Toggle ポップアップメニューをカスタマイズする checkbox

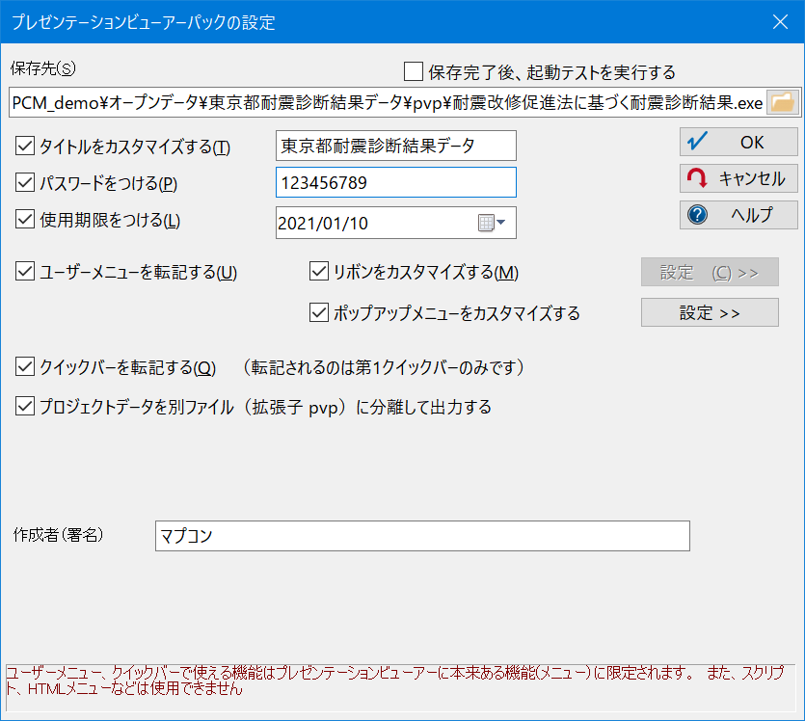(x=319, y=312)
